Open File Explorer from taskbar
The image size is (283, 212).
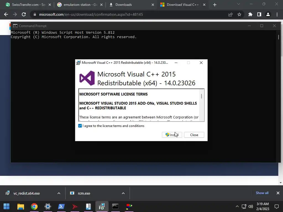click(20, 206)
